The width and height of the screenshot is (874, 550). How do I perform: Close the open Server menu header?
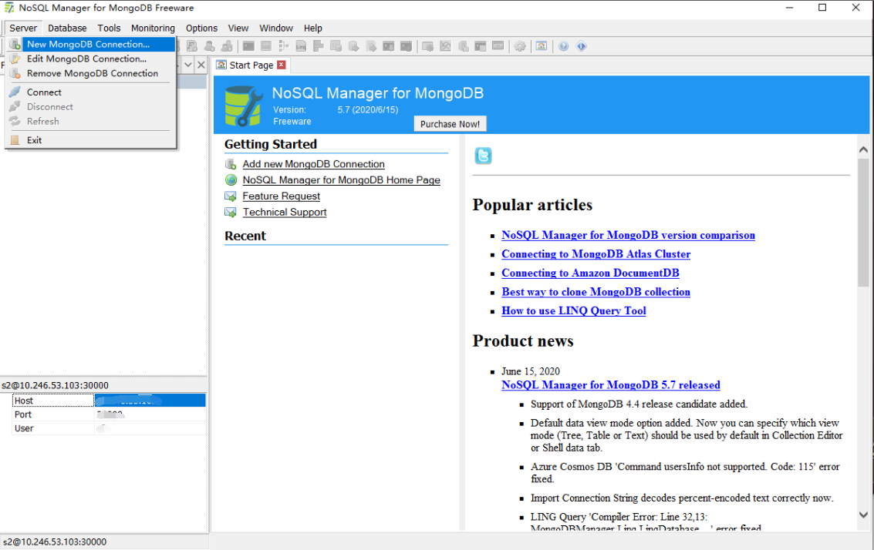coord(23,28)
